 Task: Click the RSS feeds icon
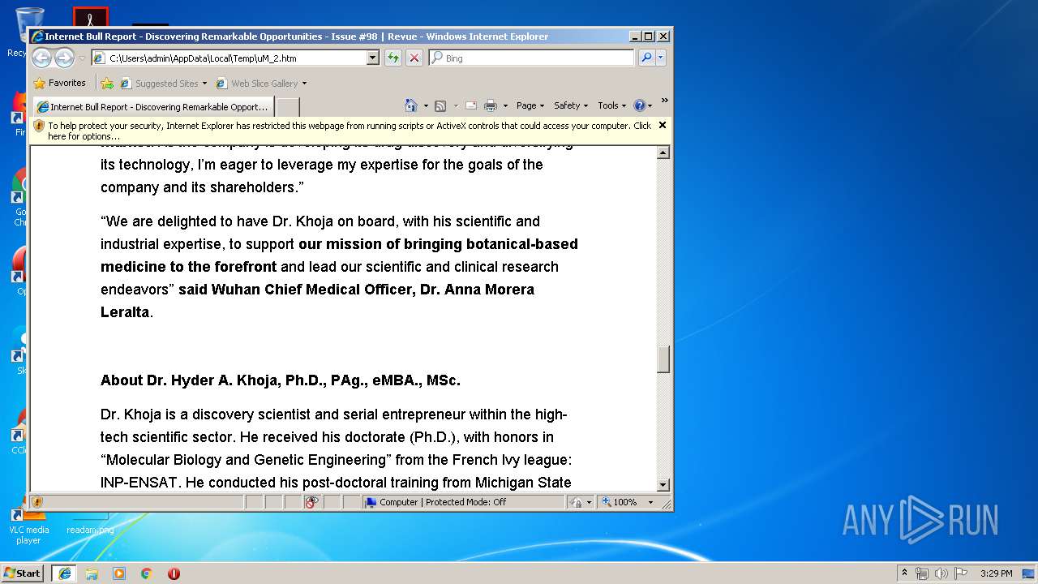coord(440,105)
